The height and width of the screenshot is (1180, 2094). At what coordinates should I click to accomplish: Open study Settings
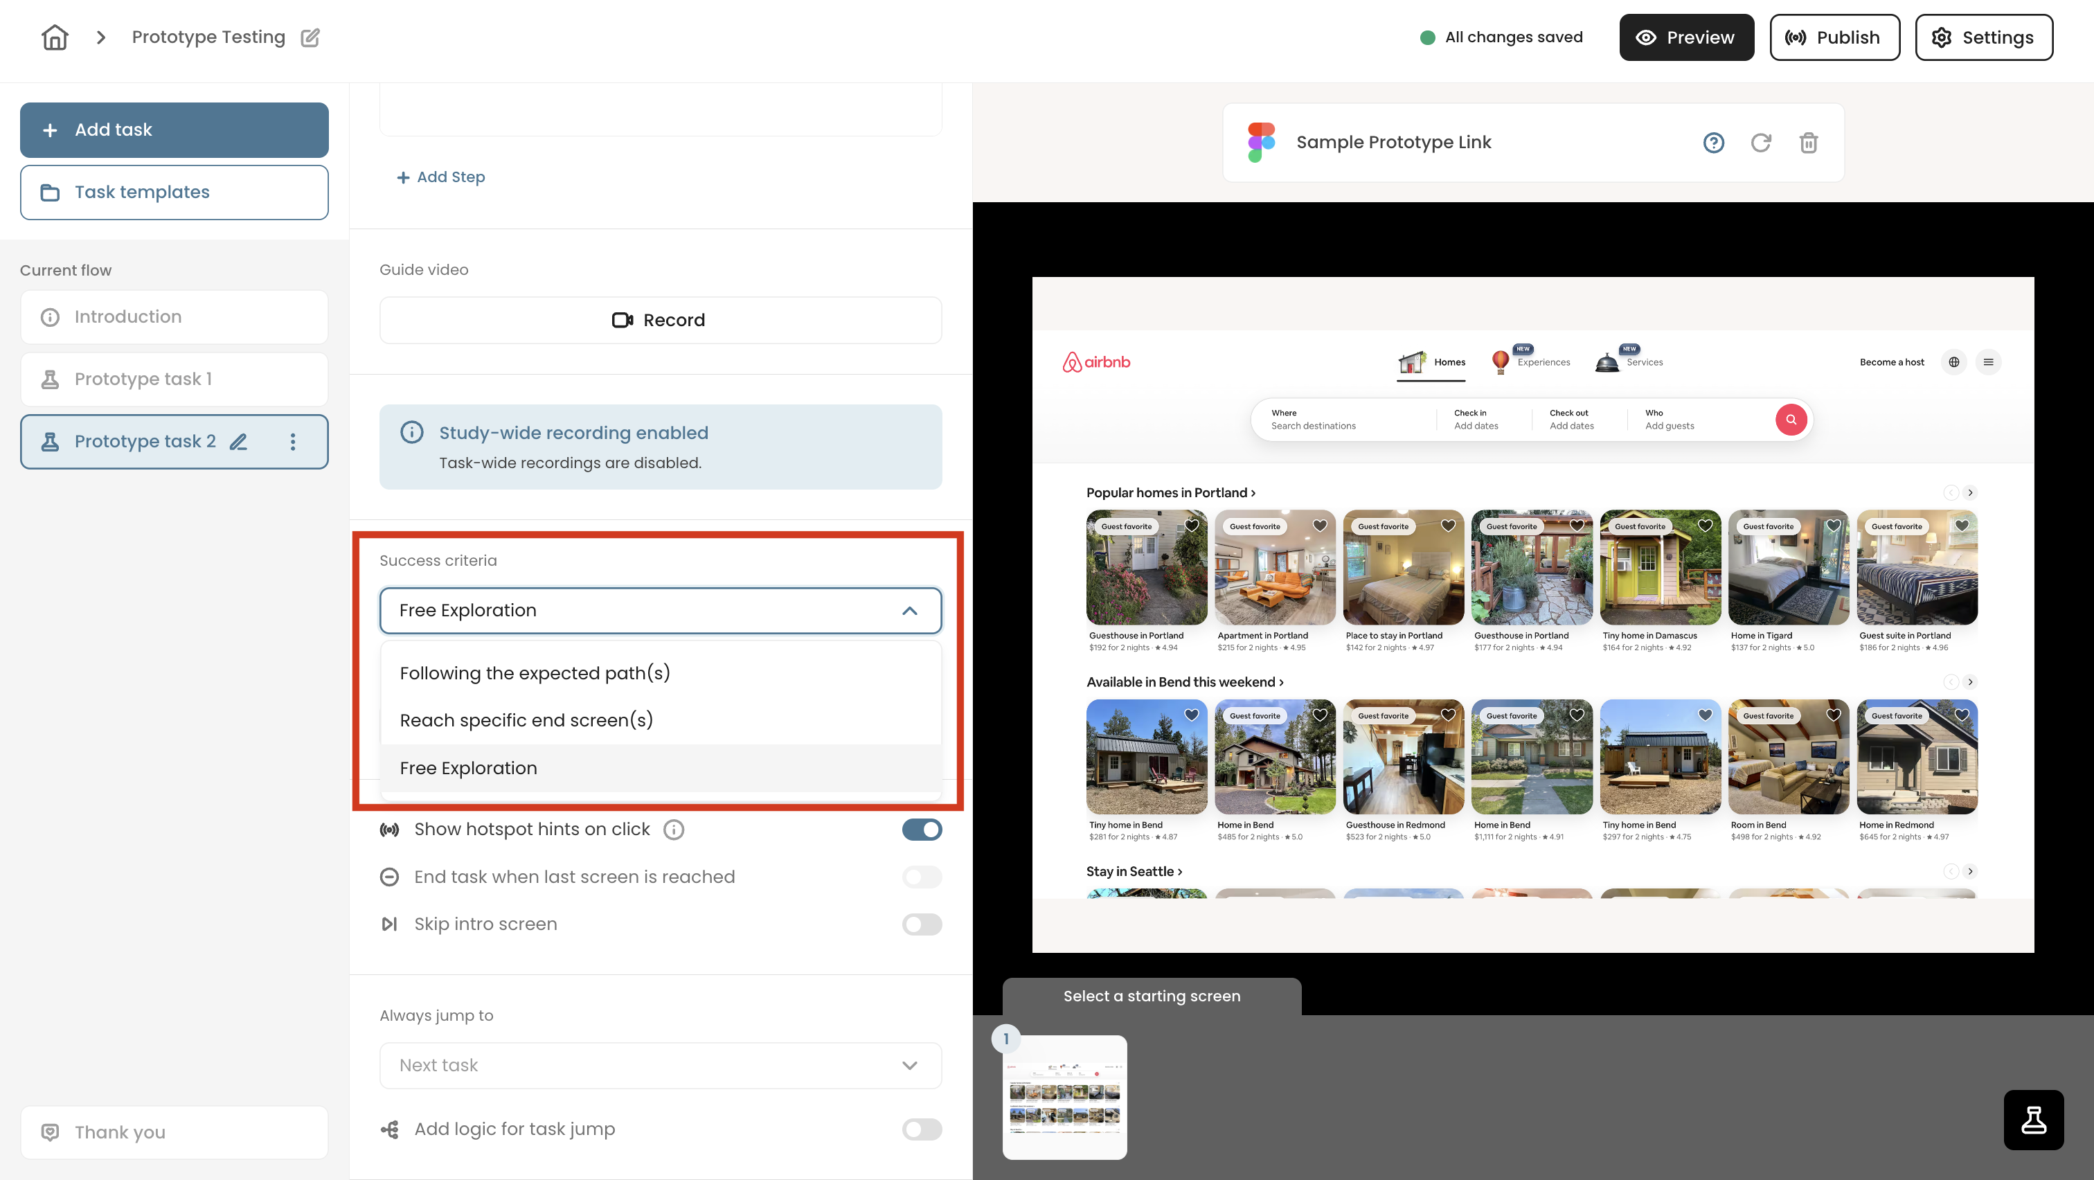(x=1983, y=37)
